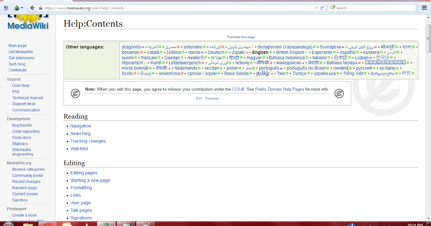The width and height of the screenshot is (431, 226).
Task: Click Browse categories in sidebar
Action: [x=28, y=169]
